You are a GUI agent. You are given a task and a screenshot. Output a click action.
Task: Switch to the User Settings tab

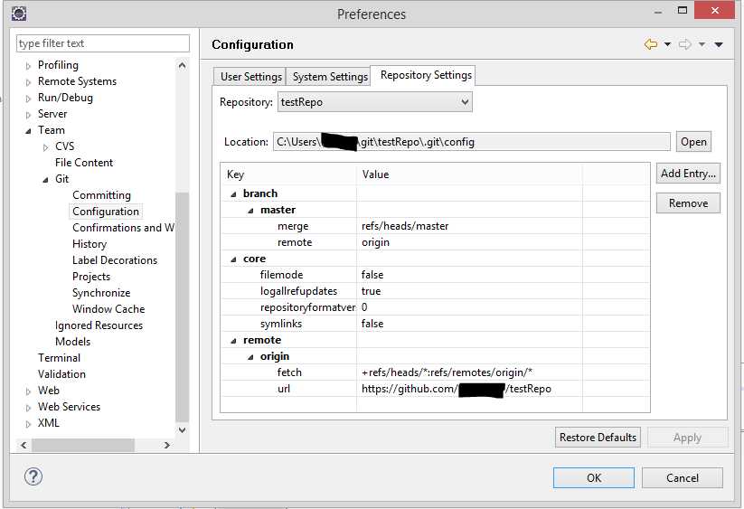tap(250, 76)
